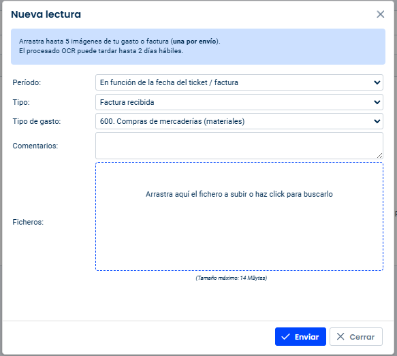The height and width of the screenshot is (356, 397).
Task: Click the file drop zone to browse
Action: tap(239, 216)
